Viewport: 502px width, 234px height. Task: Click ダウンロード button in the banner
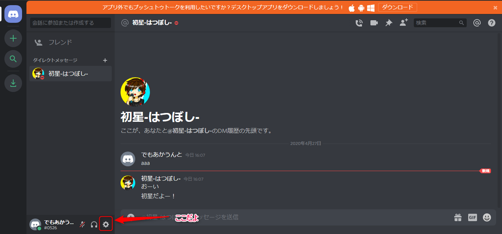398,7
